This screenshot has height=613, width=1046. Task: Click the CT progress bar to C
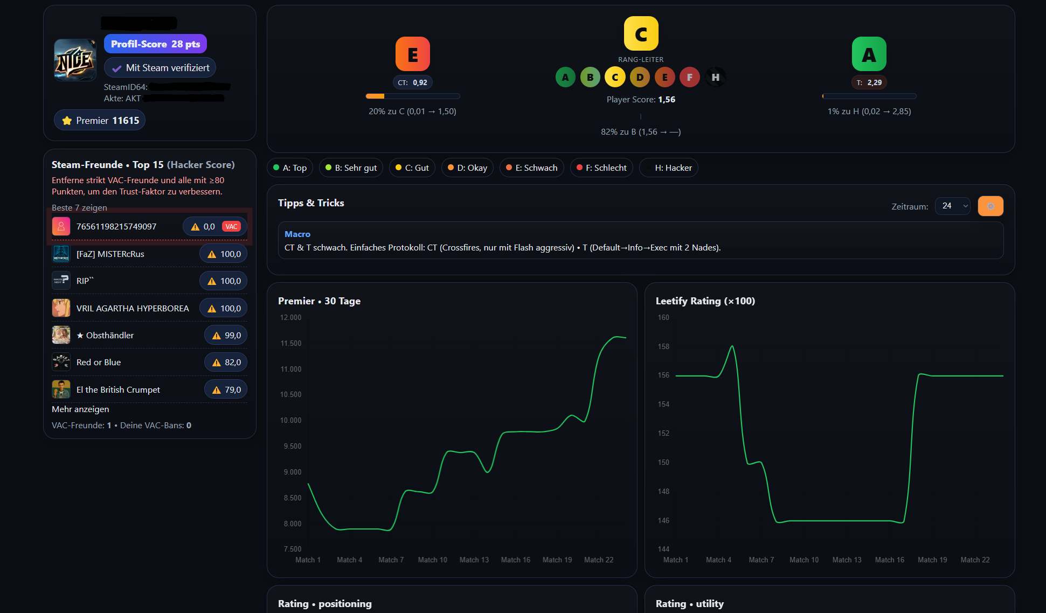point(412,96)
